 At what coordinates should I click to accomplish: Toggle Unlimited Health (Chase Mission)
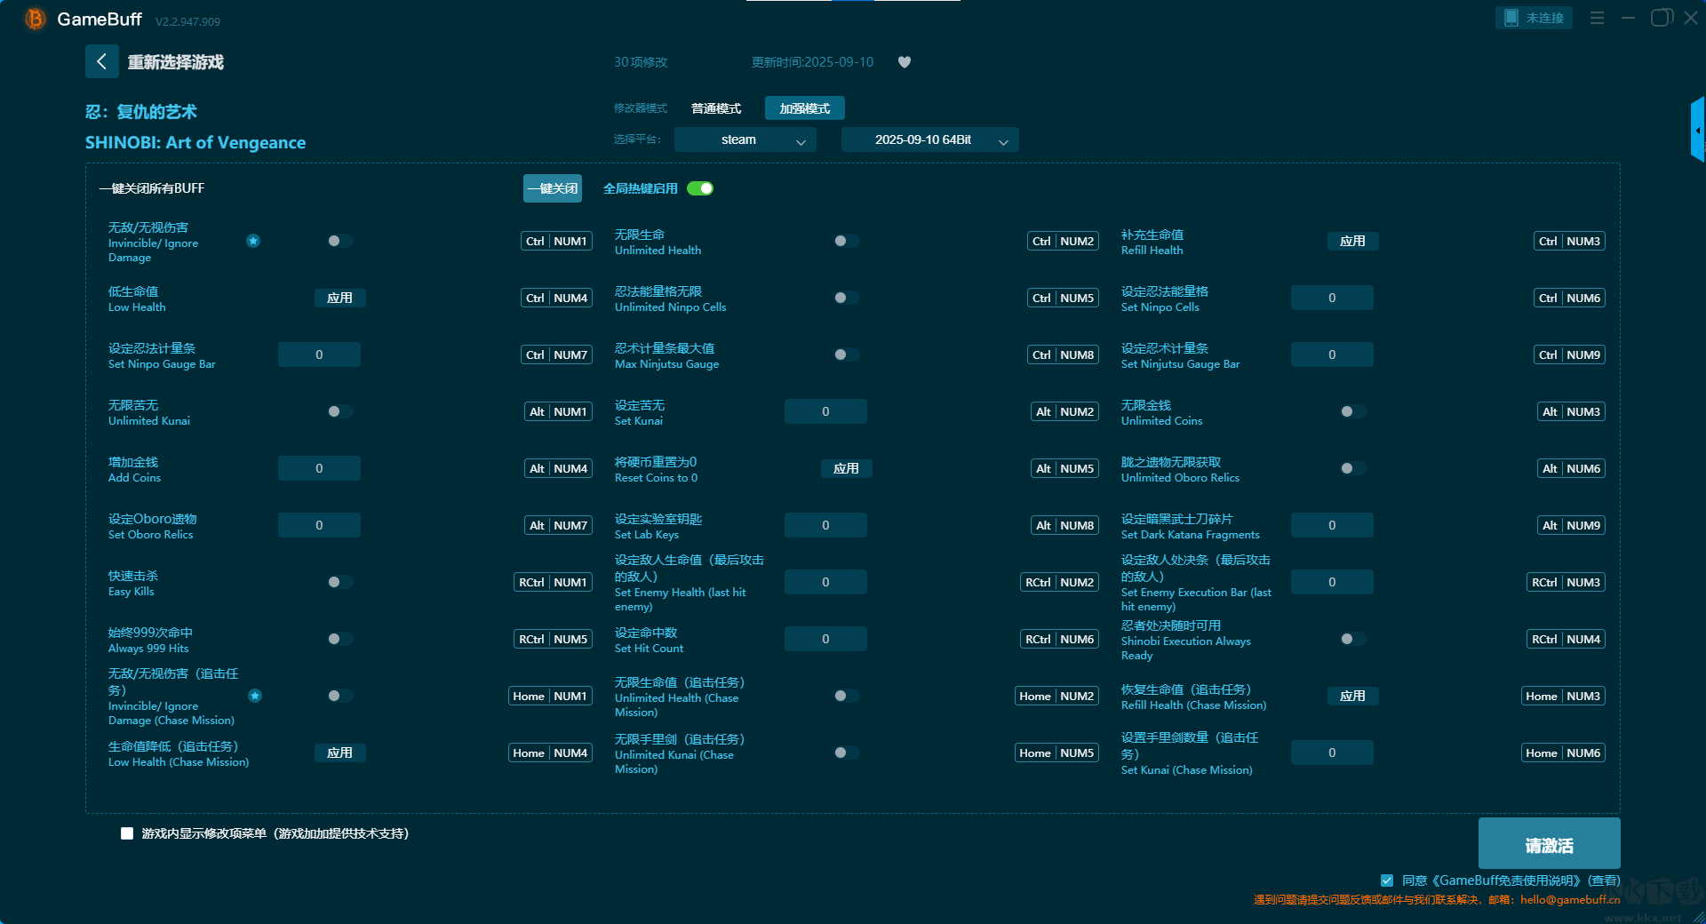[x=846, y=696]
